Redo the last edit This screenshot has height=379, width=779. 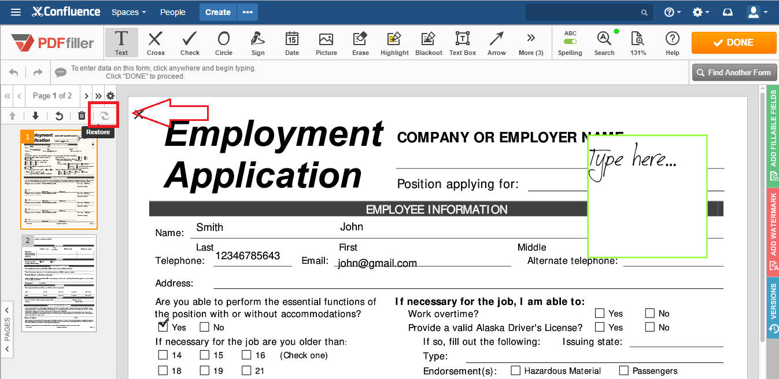(x=38, y=72)
